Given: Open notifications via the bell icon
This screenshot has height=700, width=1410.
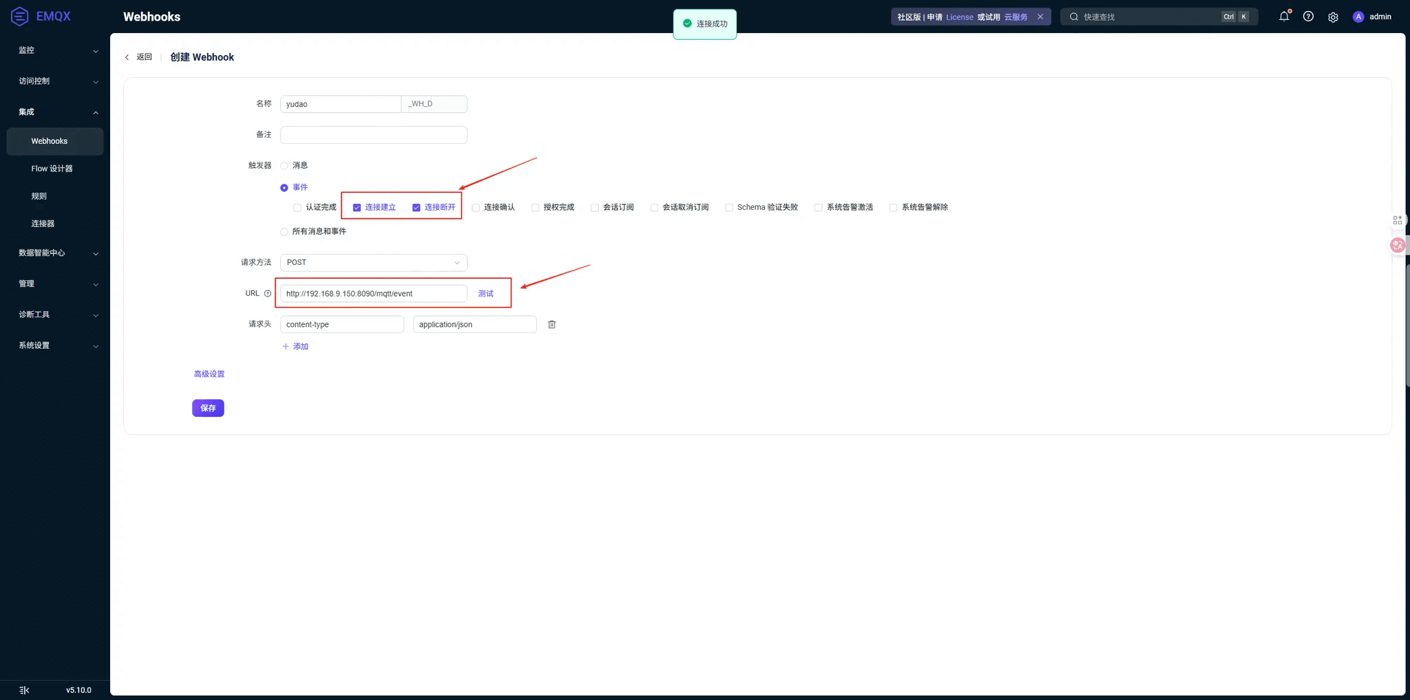Looking at the screenshot, I should pyautogui.click(x=1284, y=17).
